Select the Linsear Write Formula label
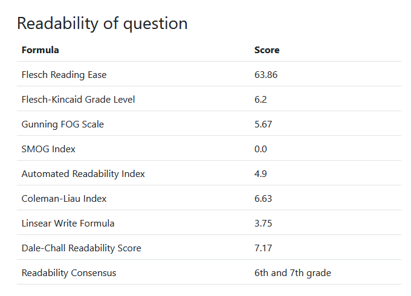 [68, 224]
